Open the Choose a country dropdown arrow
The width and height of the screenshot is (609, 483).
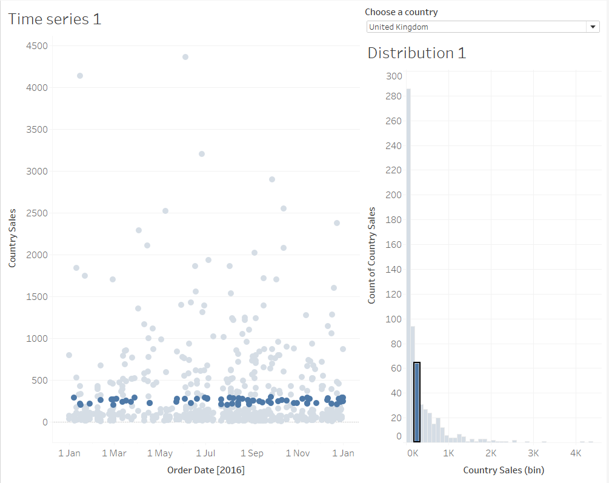[592, 27]
